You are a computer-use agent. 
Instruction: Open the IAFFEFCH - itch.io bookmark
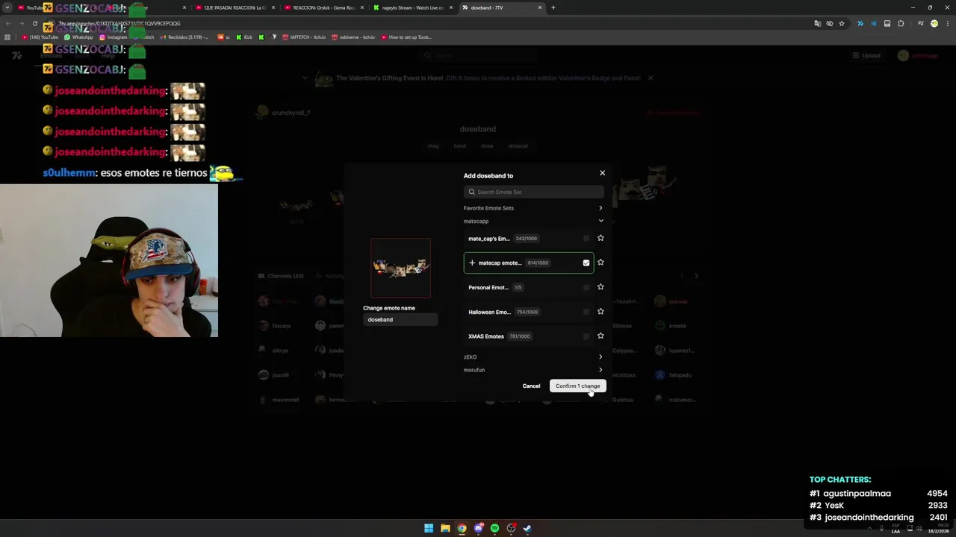click(303, 37)
